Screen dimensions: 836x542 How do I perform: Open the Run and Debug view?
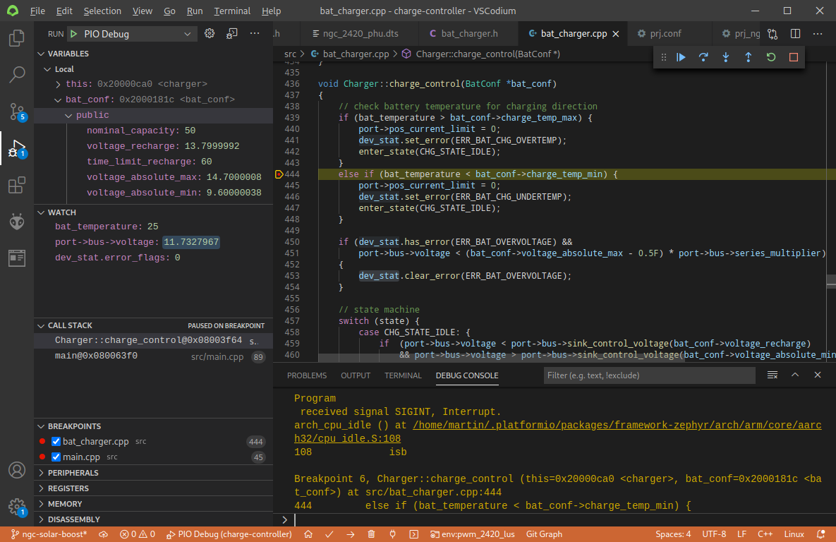coord(16,148)
